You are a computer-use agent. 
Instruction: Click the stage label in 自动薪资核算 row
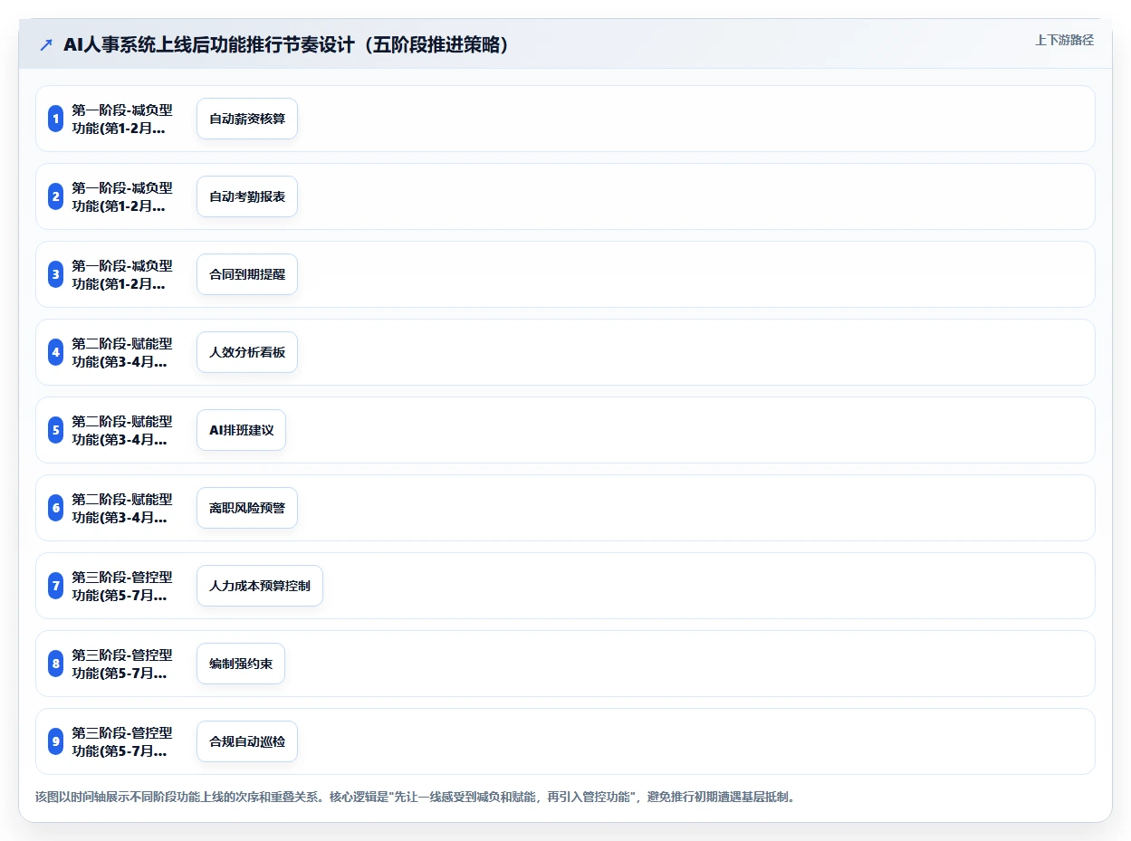tap(122, 119)
